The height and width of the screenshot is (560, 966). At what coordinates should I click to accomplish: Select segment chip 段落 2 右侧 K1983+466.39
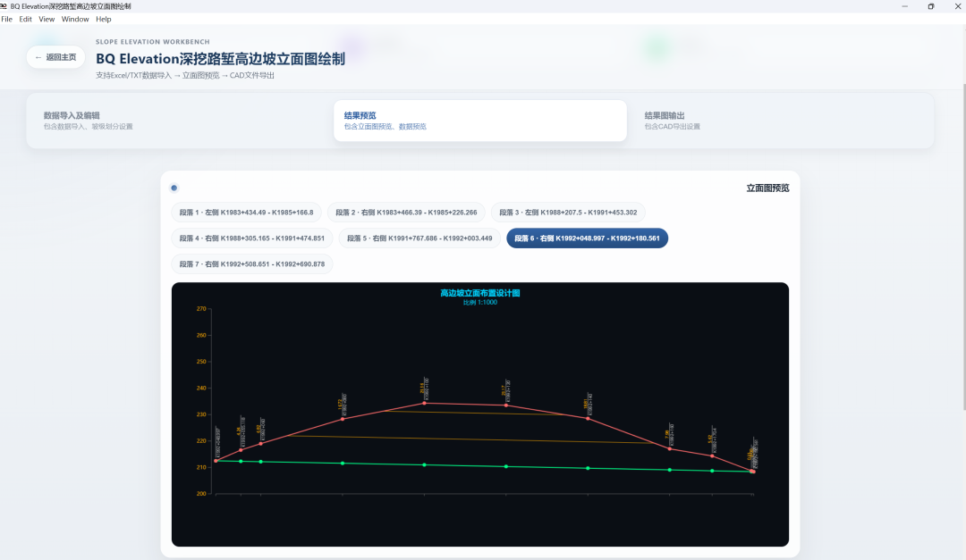(406, 213)
